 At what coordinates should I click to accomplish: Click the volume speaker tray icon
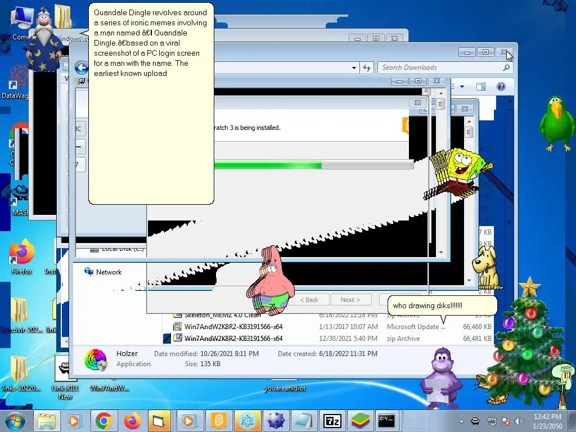point(519,421)
